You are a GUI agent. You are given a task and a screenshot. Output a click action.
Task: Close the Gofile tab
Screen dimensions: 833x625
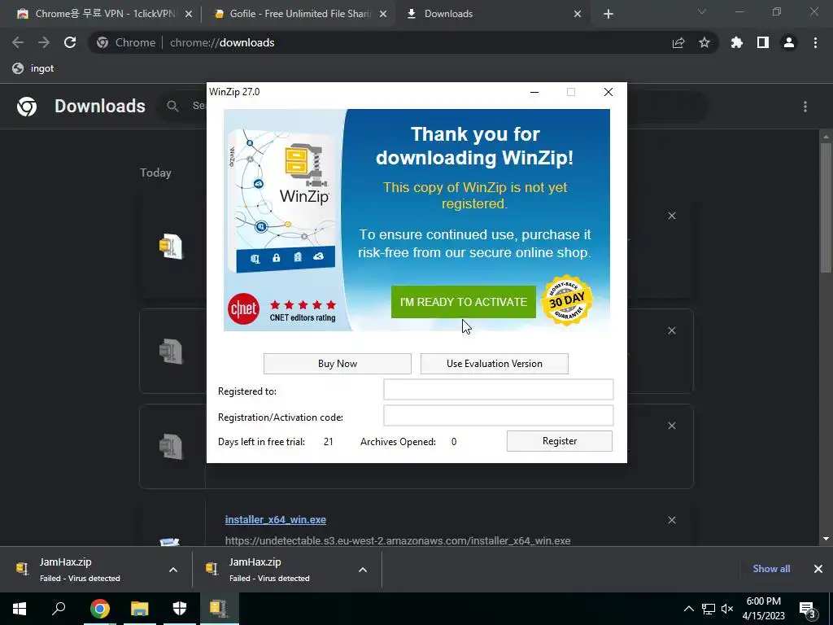click(383, 15)
